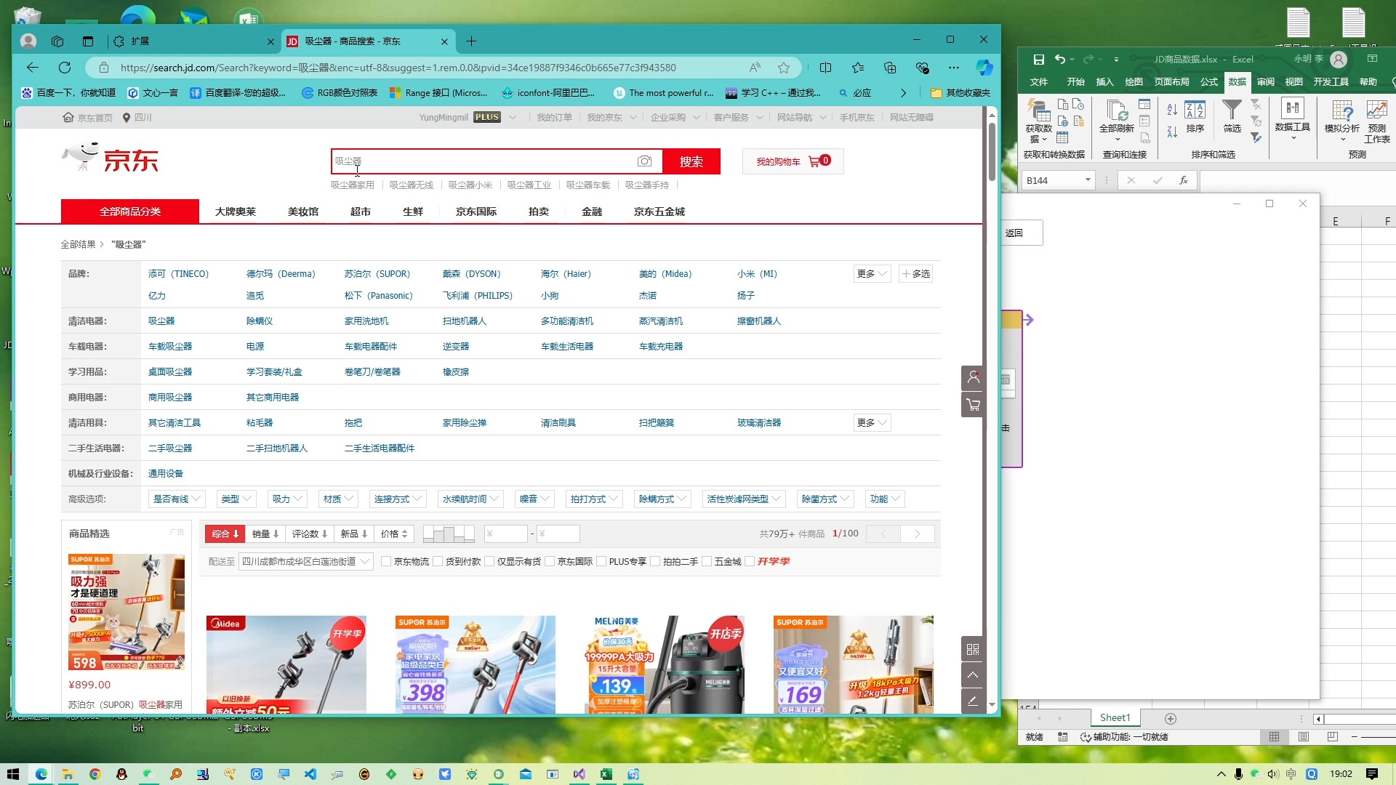This screenshot has height=785, width=1396.
Task: Check the 京东物流 filter
Action: pyautogui.click(x=386, y=562)
